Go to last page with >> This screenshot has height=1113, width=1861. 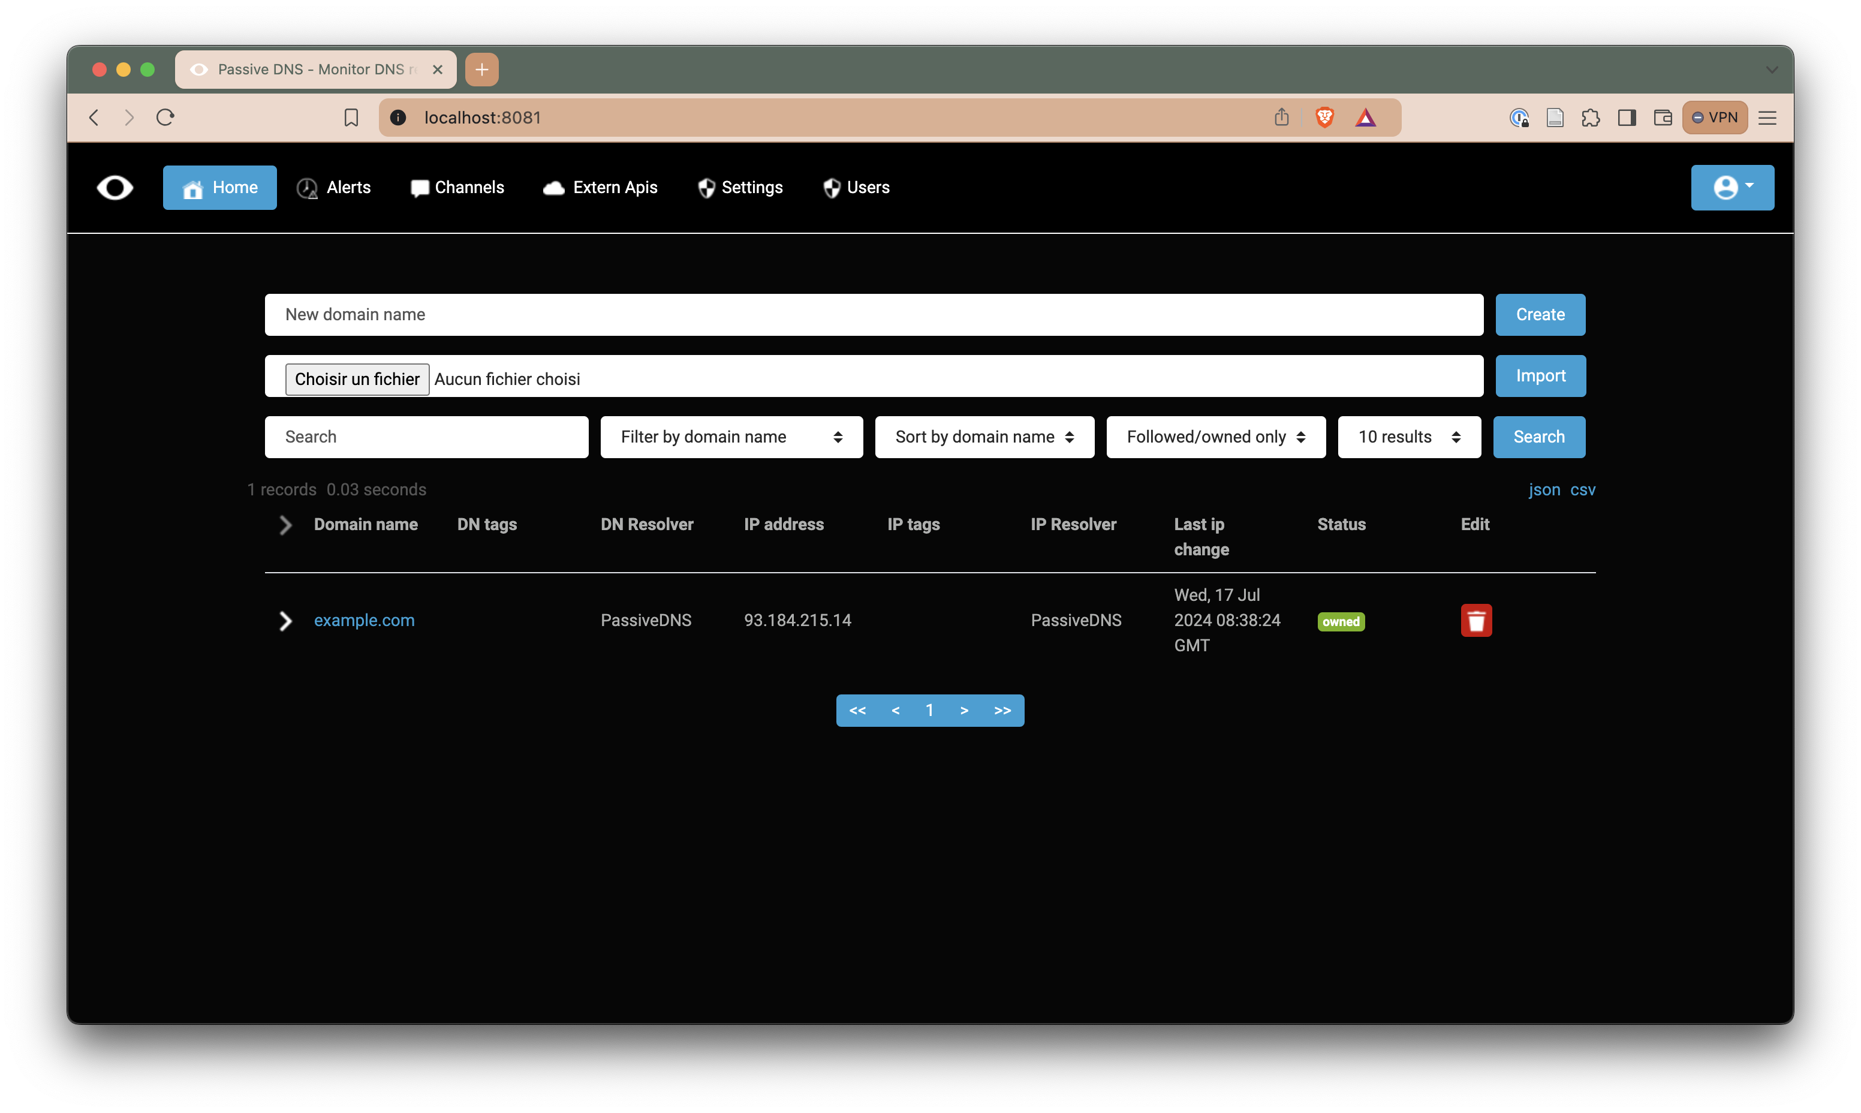point(1002,710)
